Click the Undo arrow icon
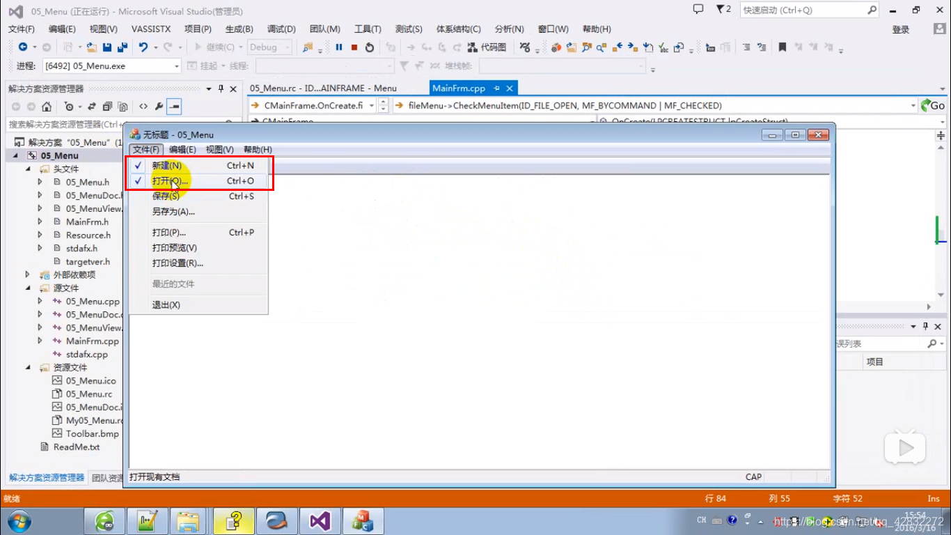Screen dimensions: 951x535 point(143,47)
